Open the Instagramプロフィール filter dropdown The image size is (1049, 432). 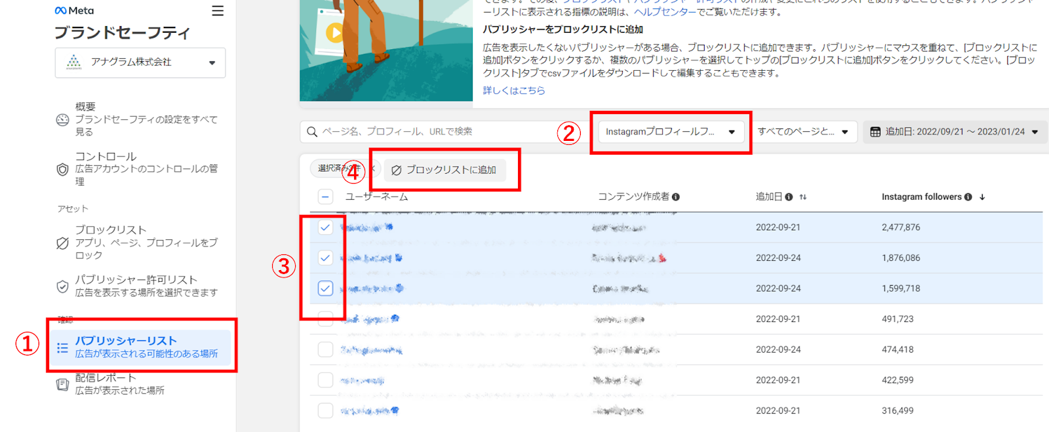click(671, 132)
